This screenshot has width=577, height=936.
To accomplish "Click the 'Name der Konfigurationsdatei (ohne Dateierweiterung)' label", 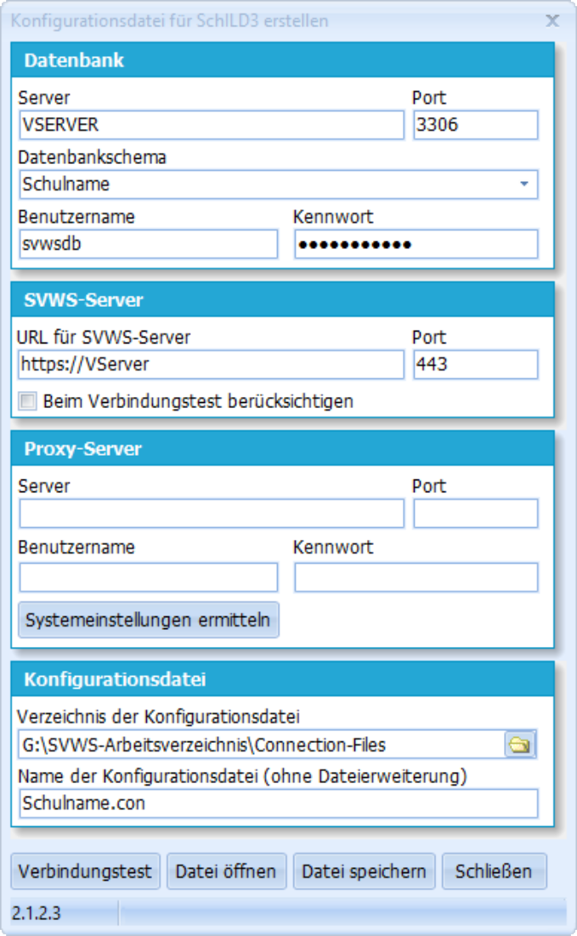I will click(242, 776).
